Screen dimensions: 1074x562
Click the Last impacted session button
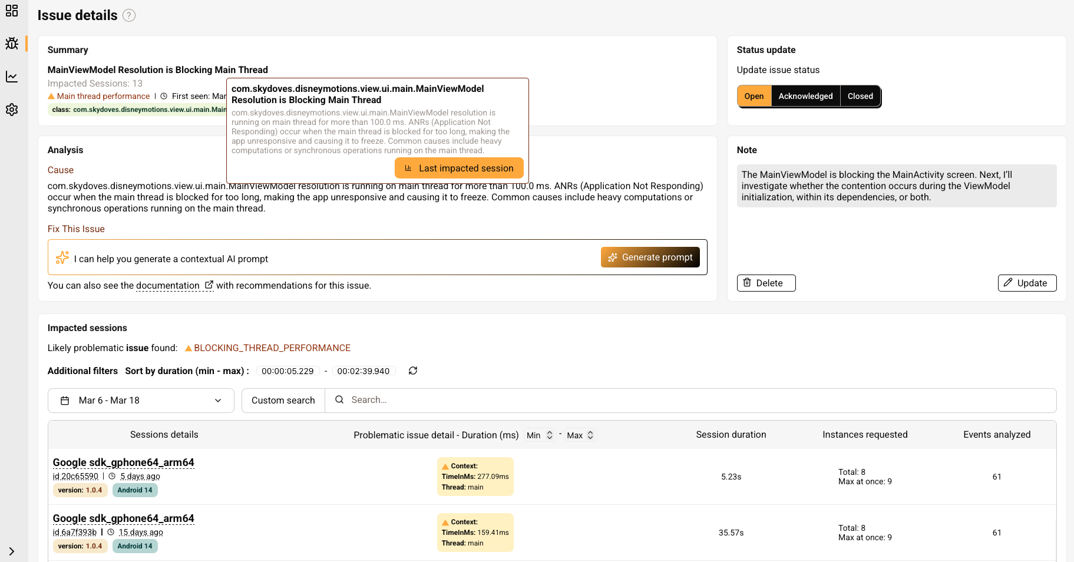pos(459,168)
